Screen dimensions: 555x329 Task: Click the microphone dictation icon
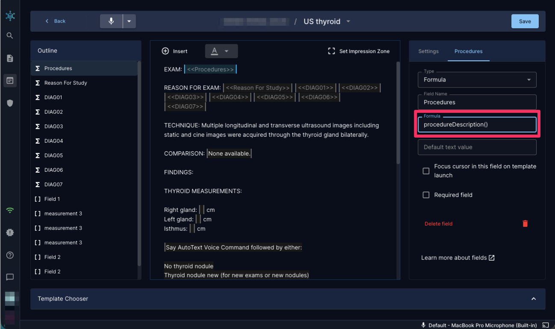click(111, 21)
